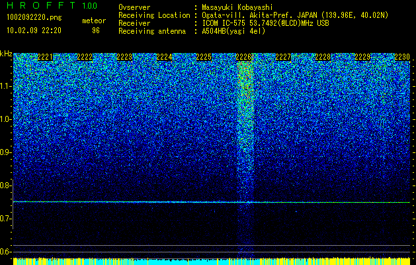Click the 0.9 frequency axis label
The image size is (416, 265).
(5, 152)
